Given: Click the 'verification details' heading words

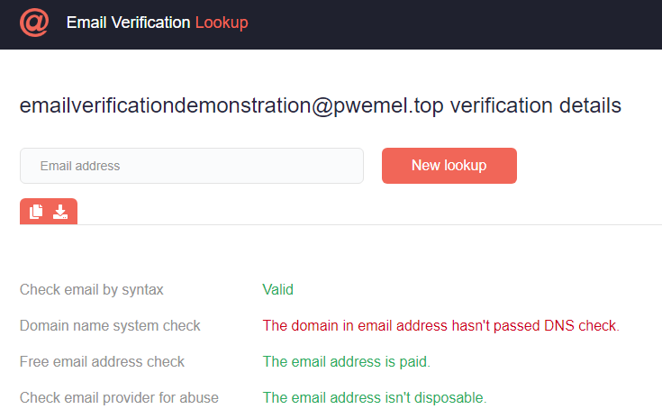Looking at the screenshot, I should pyautogui.click(x=535, y=105).
